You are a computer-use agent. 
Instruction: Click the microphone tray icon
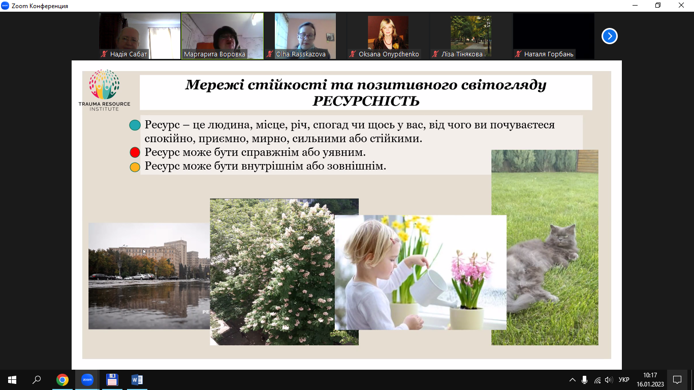pyautogui.click(x=585, y=380)
